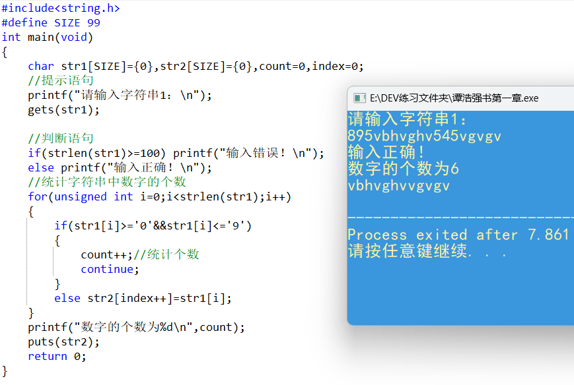This screenshot has width=574, height=385.
Task: Click the console output 数字的个数为6
Action: tap(404, 169)
